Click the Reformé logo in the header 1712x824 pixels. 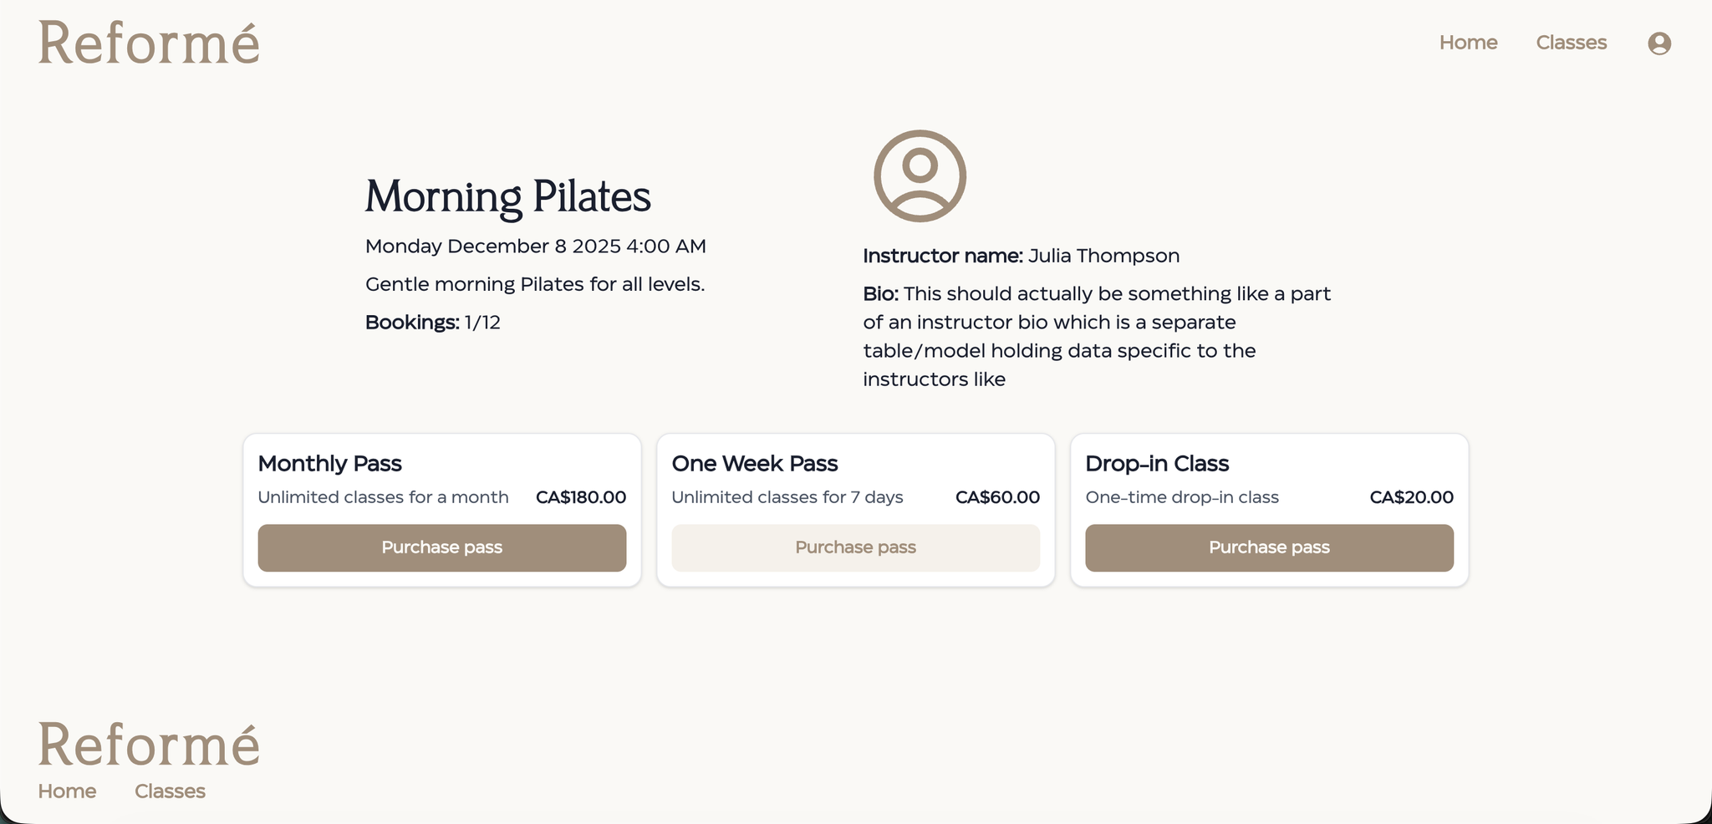click(x=149, y=43)
